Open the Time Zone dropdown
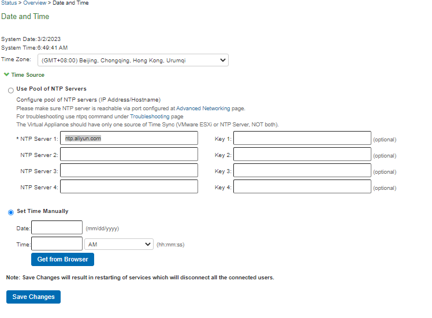Viewport: 432px width, 318px height. [133, 60]
